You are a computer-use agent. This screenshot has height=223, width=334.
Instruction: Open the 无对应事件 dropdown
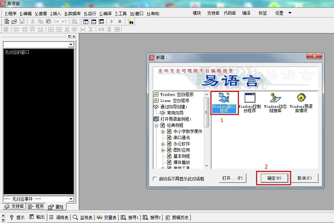click(x=71, y=199)
